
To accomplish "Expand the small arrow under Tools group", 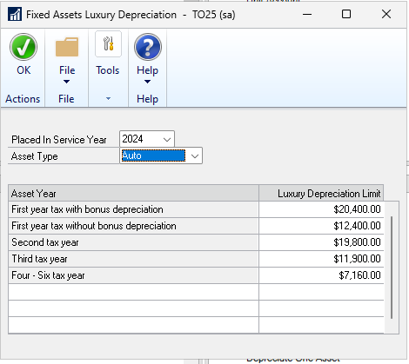I will click(x=108, y=99).
